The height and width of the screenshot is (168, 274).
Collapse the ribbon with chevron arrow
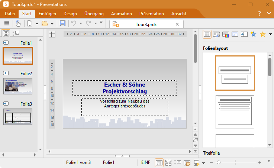(x=269, y=13)
